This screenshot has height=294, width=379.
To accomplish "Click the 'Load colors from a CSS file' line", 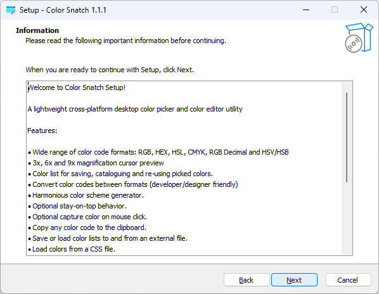I will point(72,249).
